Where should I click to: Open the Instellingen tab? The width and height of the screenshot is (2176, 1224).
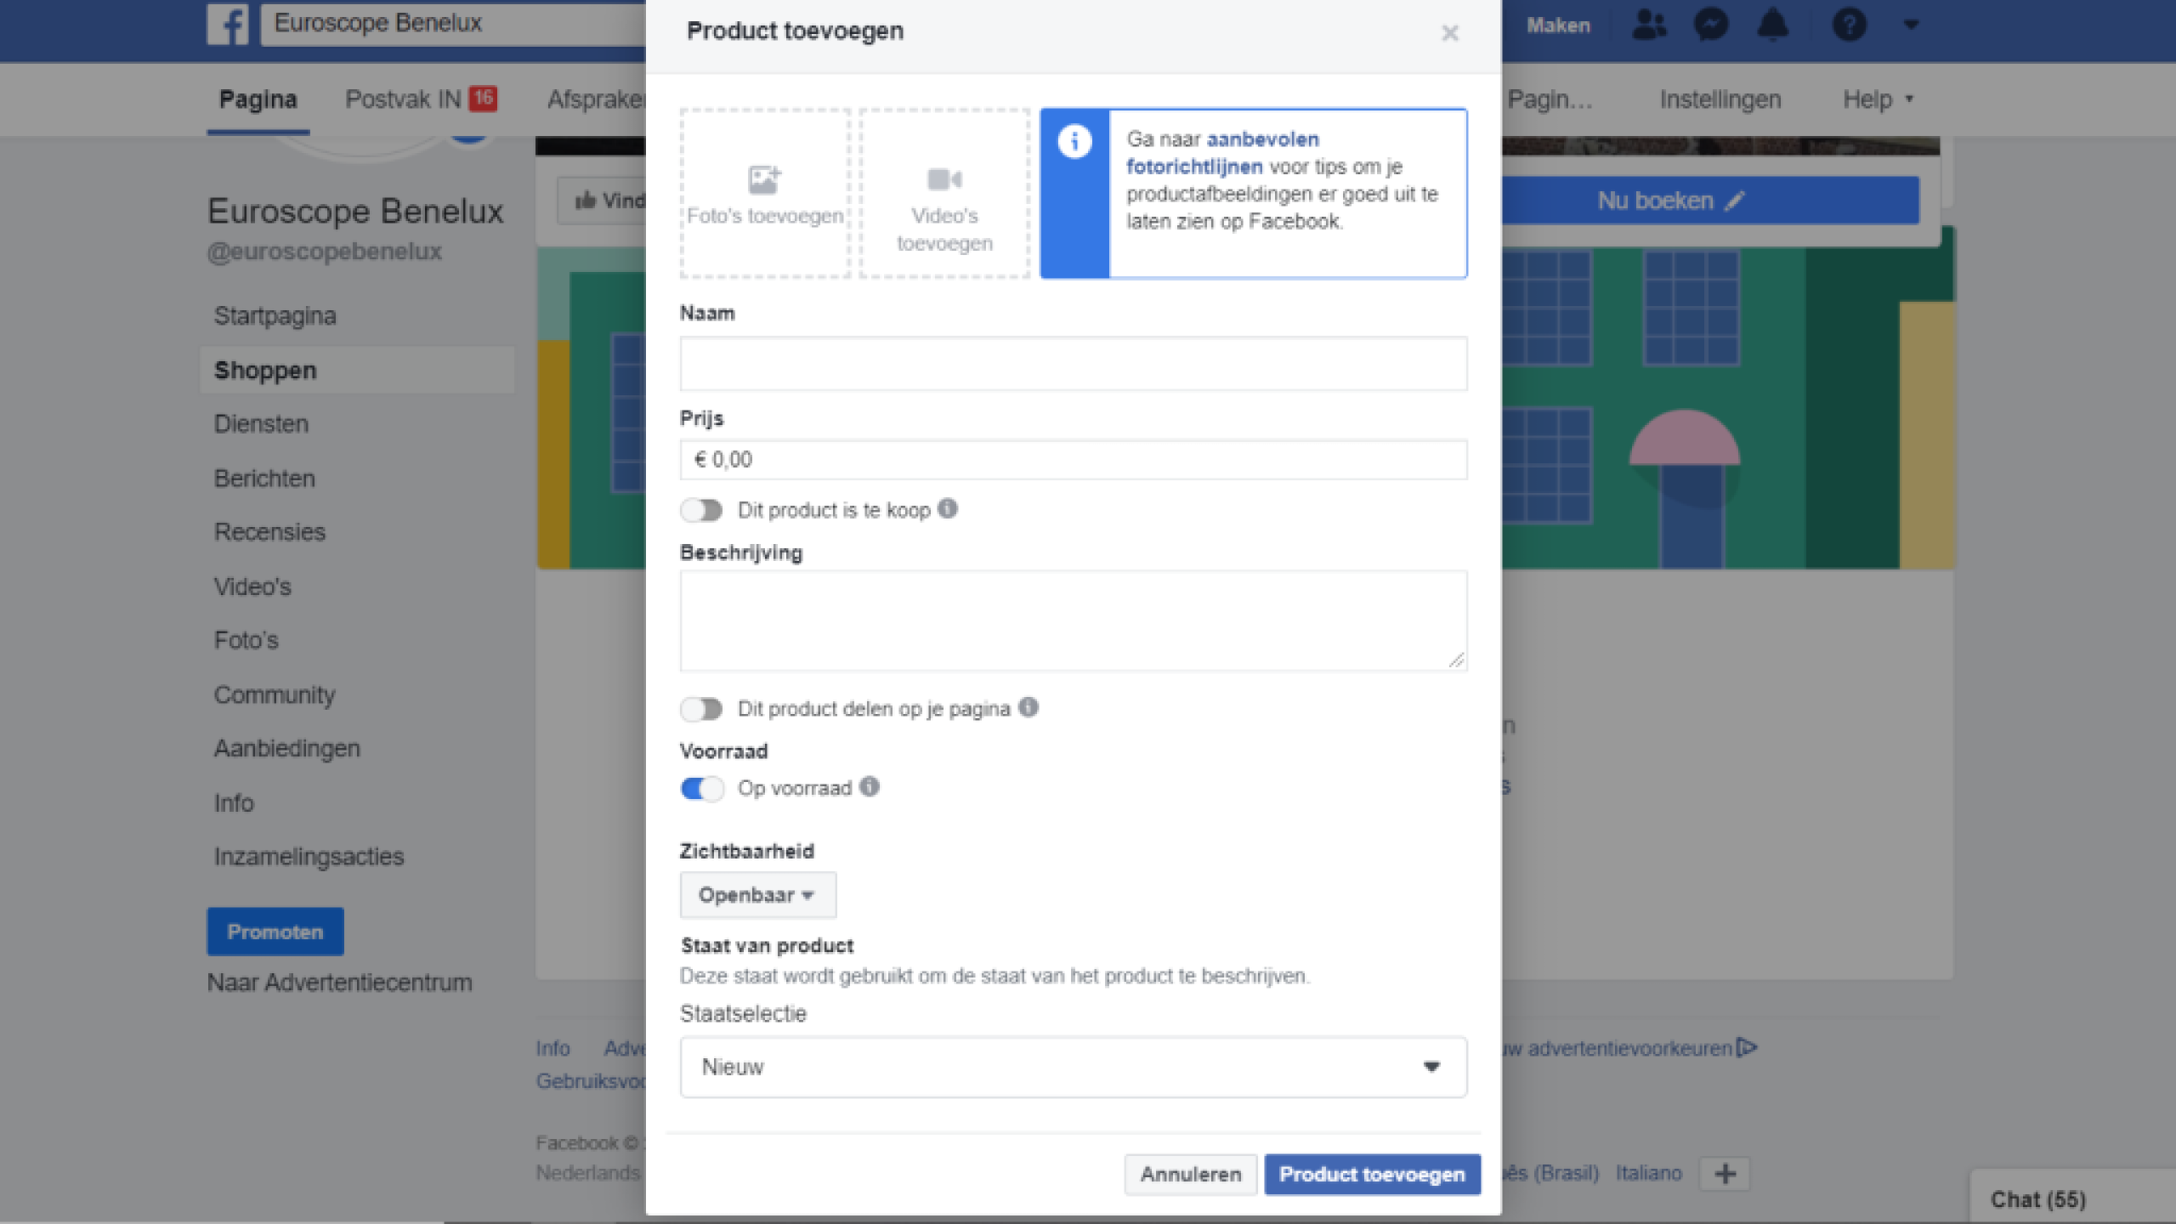(x=1720, y=99)
